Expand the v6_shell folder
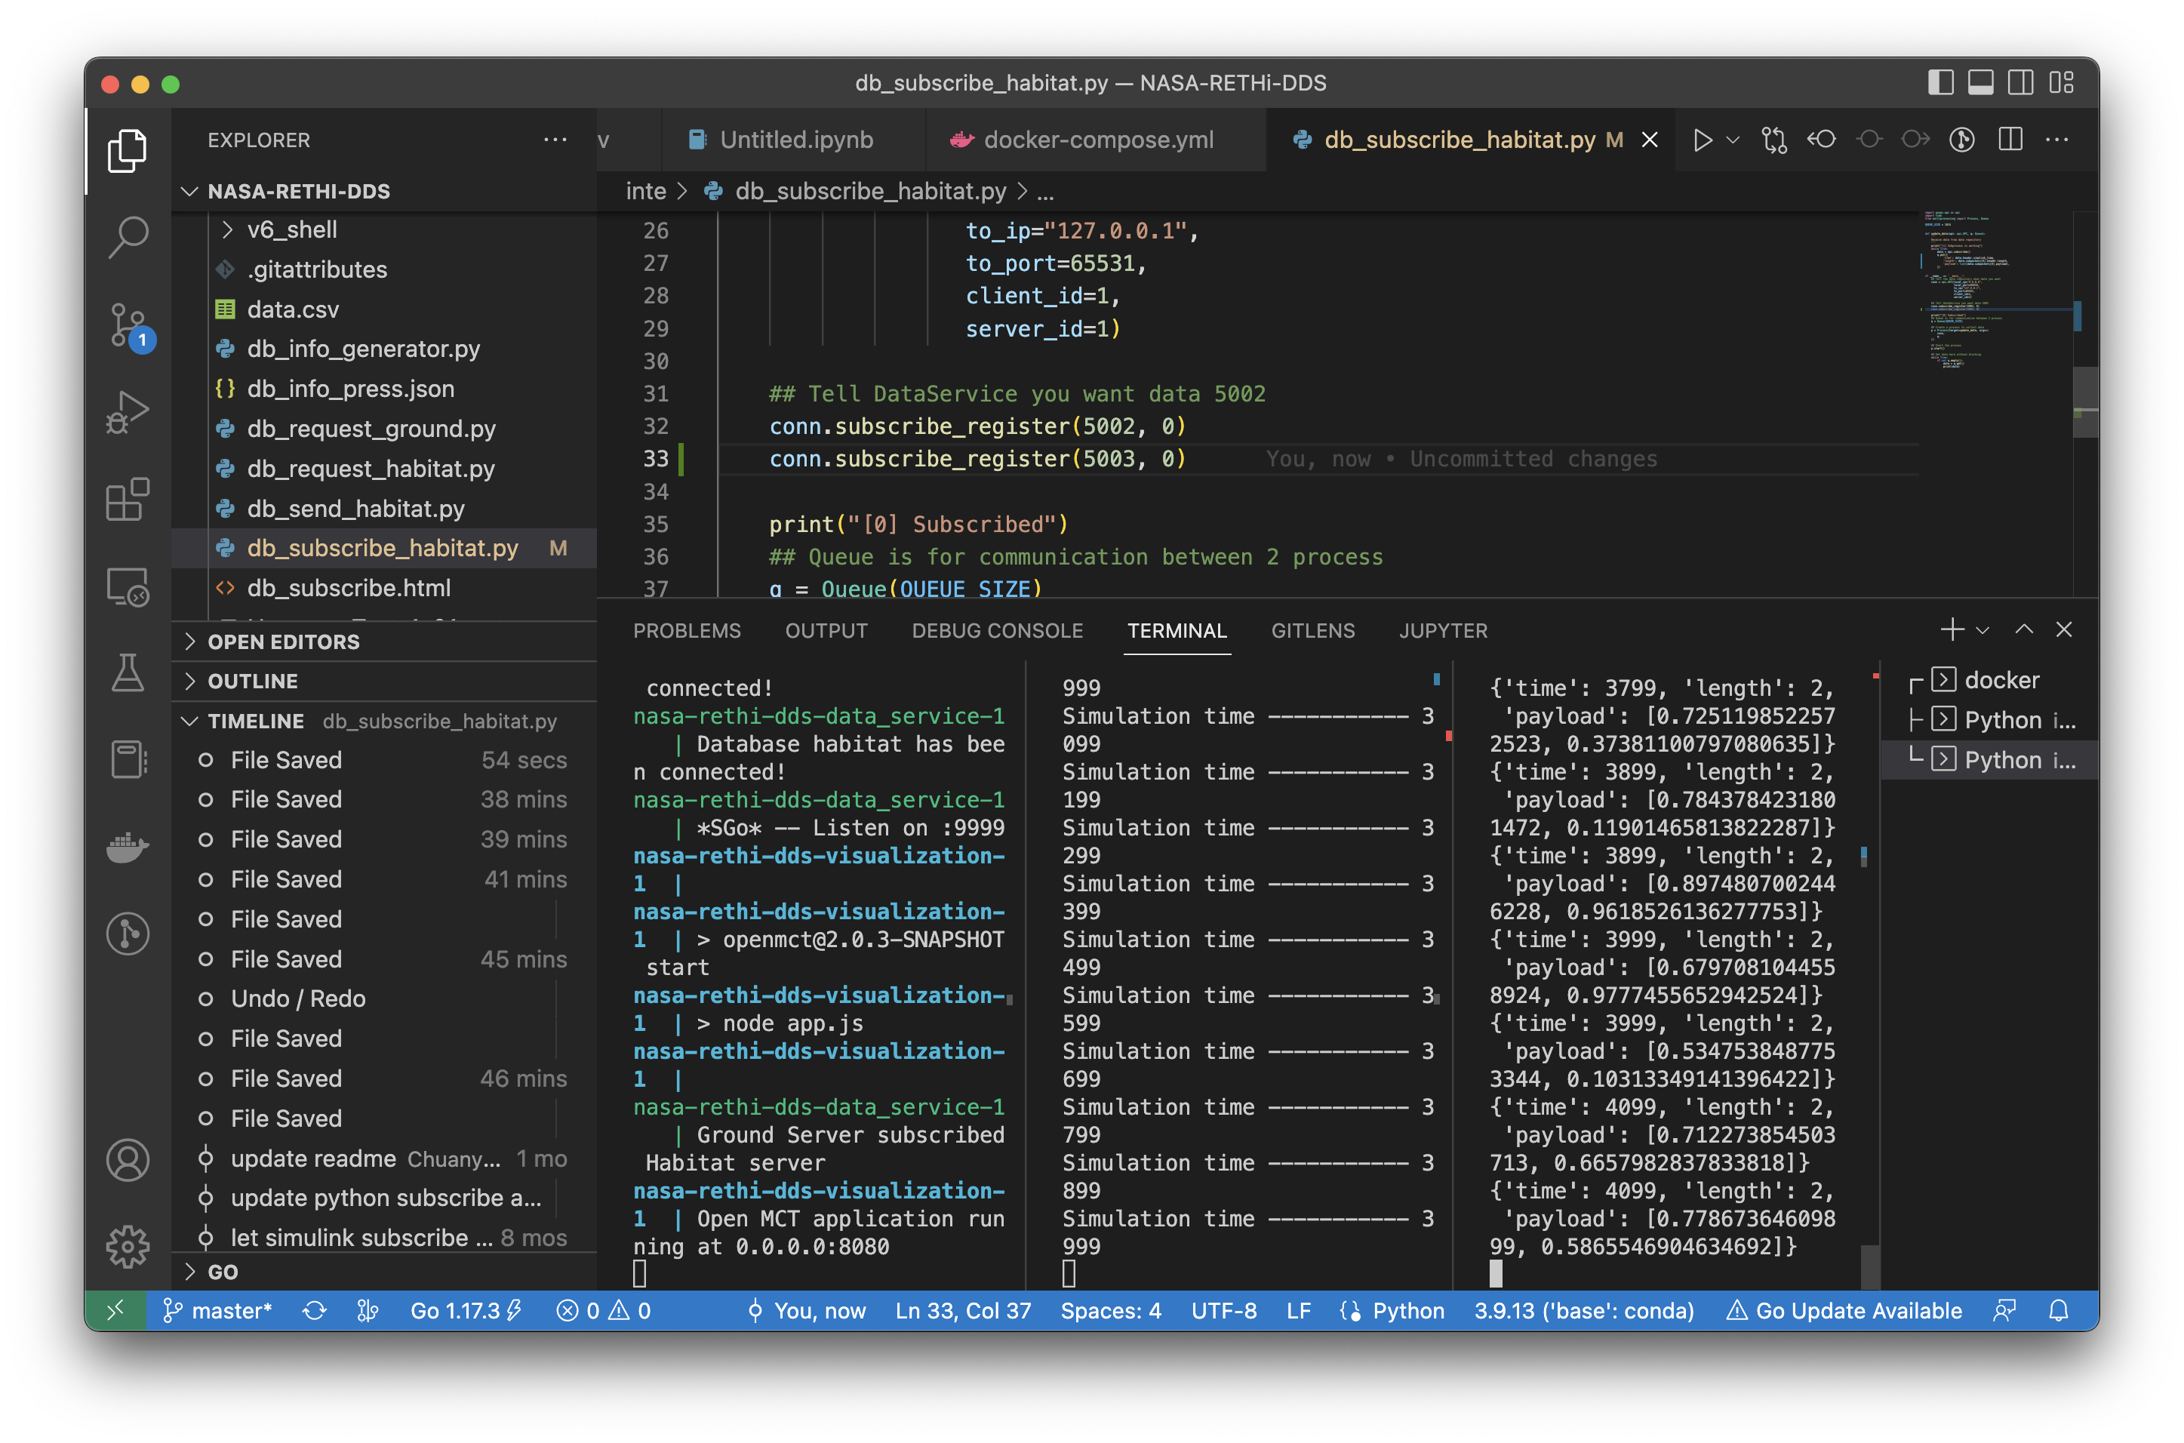The height and width of the screenshot is (1443, 2184). click(x=291, y=229)
